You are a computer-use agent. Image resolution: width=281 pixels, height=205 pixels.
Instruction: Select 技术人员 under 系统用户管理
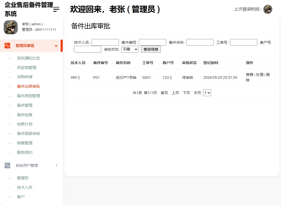click(x=25, y=187)
